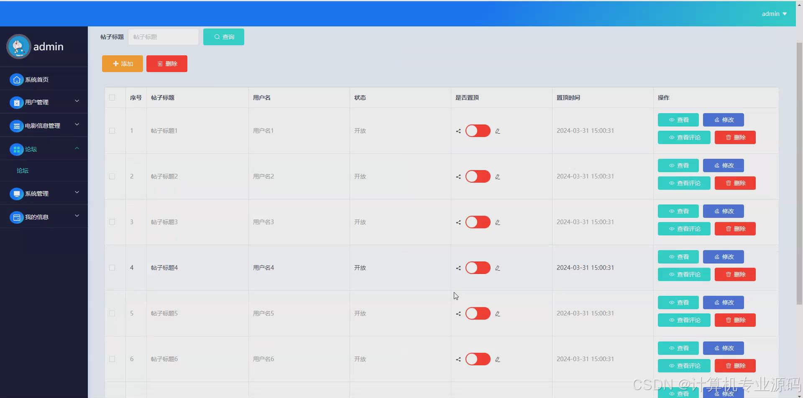Click the share icon in row 帖子标题2

click(458, 176)
